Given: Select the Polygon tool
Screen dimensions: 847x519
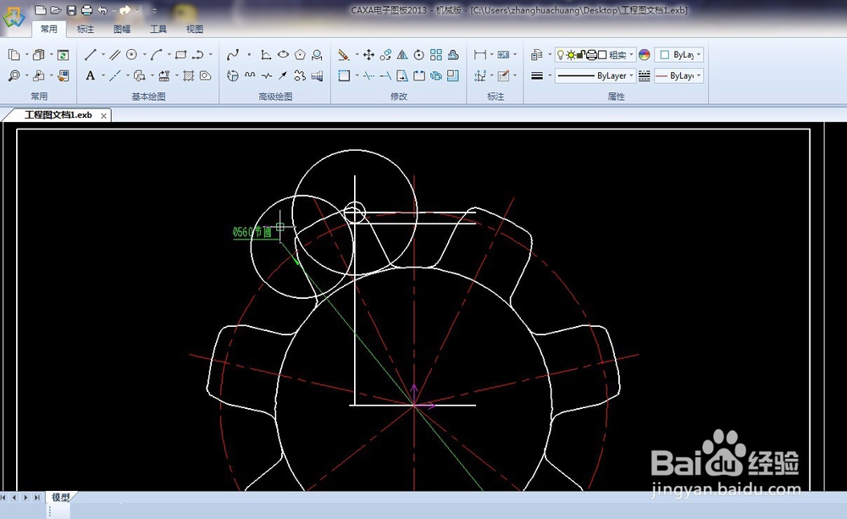Looking at the screenshot, I should point(300,54).
